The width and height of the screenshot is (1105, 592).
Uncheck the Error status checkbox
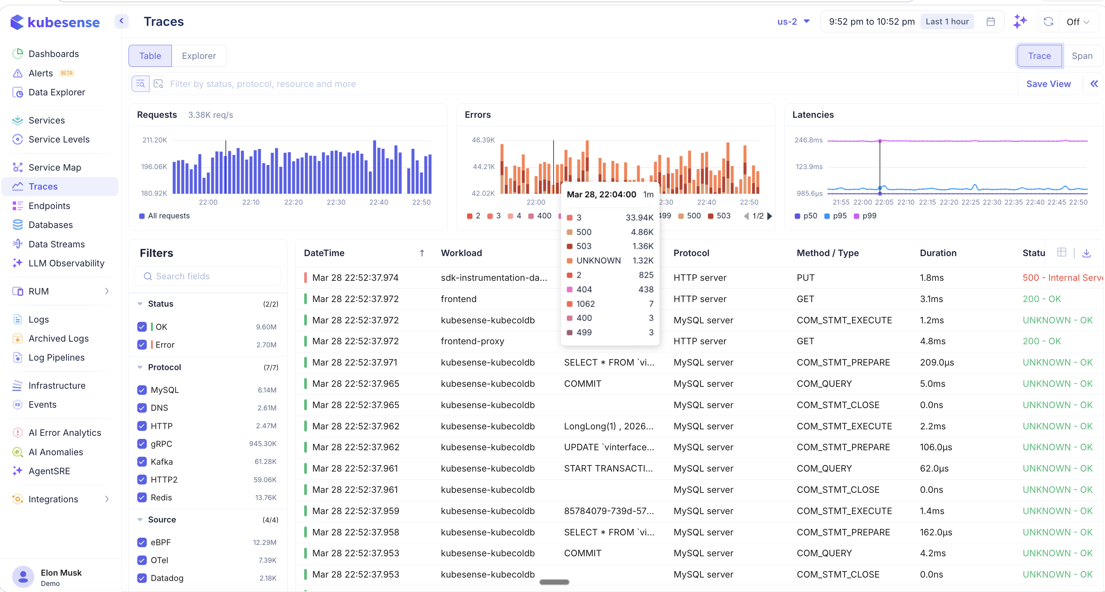pos(142,345)
